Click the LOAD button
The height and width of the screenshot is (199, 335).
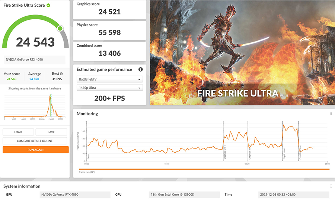click(18, 132)
